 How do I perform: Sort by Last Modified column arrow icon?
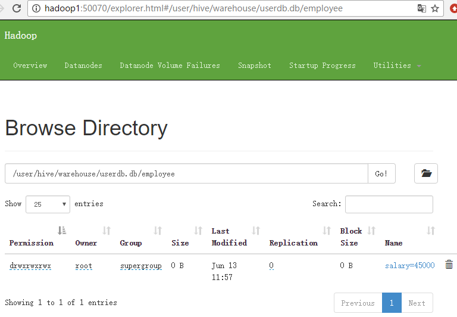(x=256, y=231)
